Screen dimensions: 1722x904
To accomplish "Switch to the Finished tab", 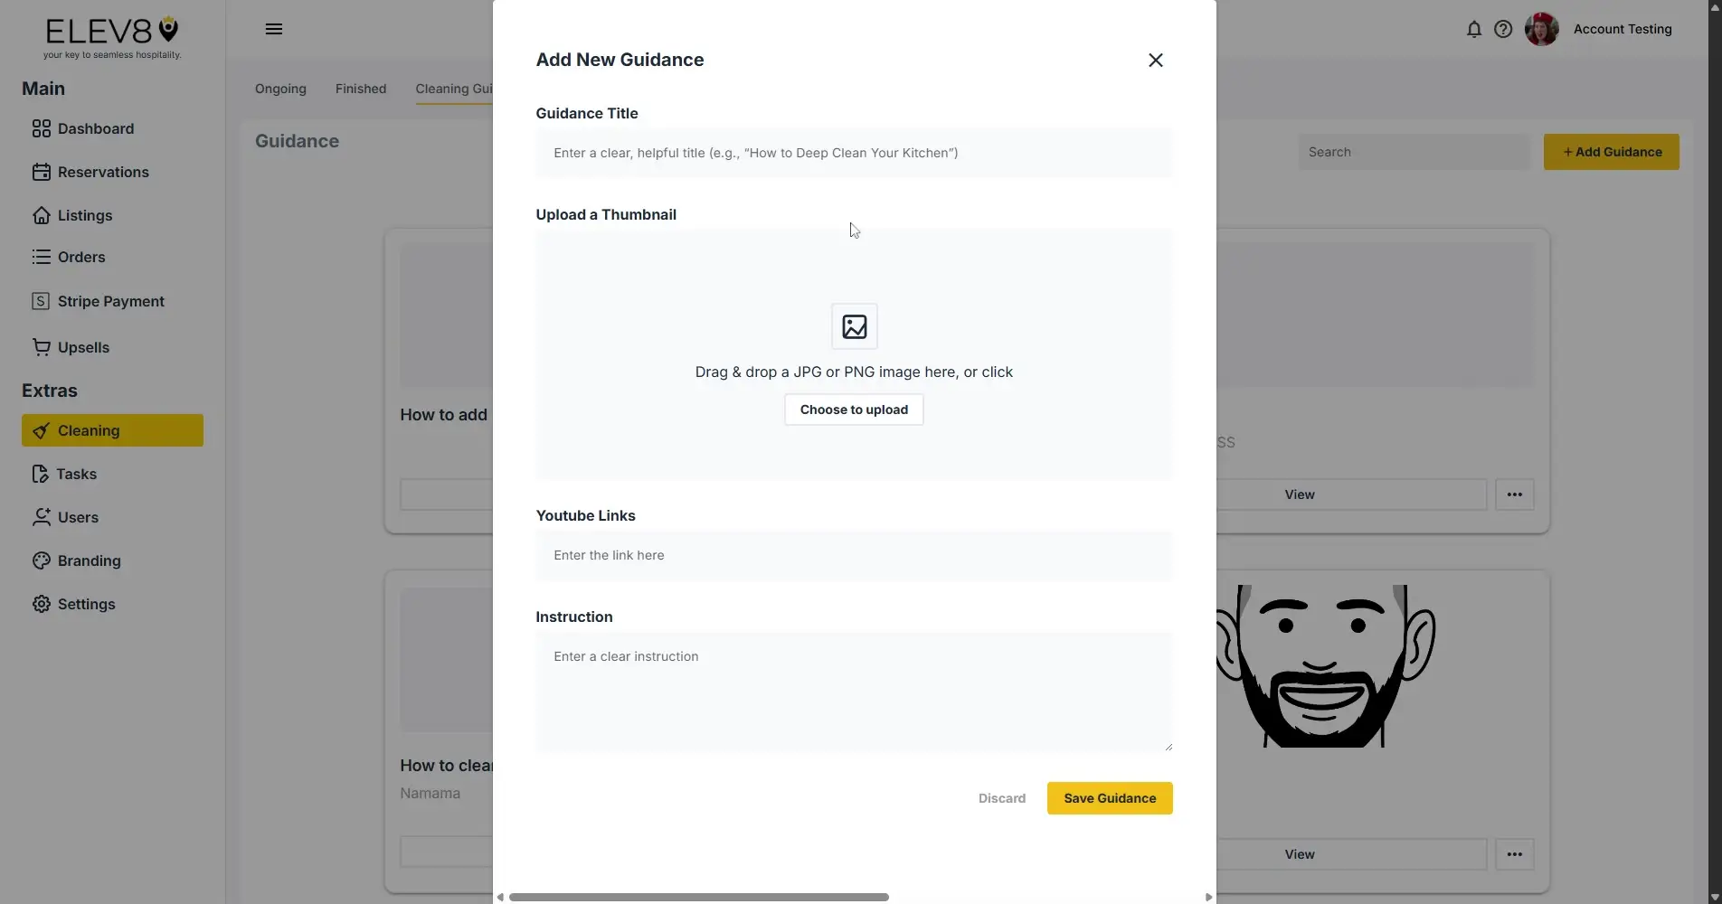I will click(360, 89).
